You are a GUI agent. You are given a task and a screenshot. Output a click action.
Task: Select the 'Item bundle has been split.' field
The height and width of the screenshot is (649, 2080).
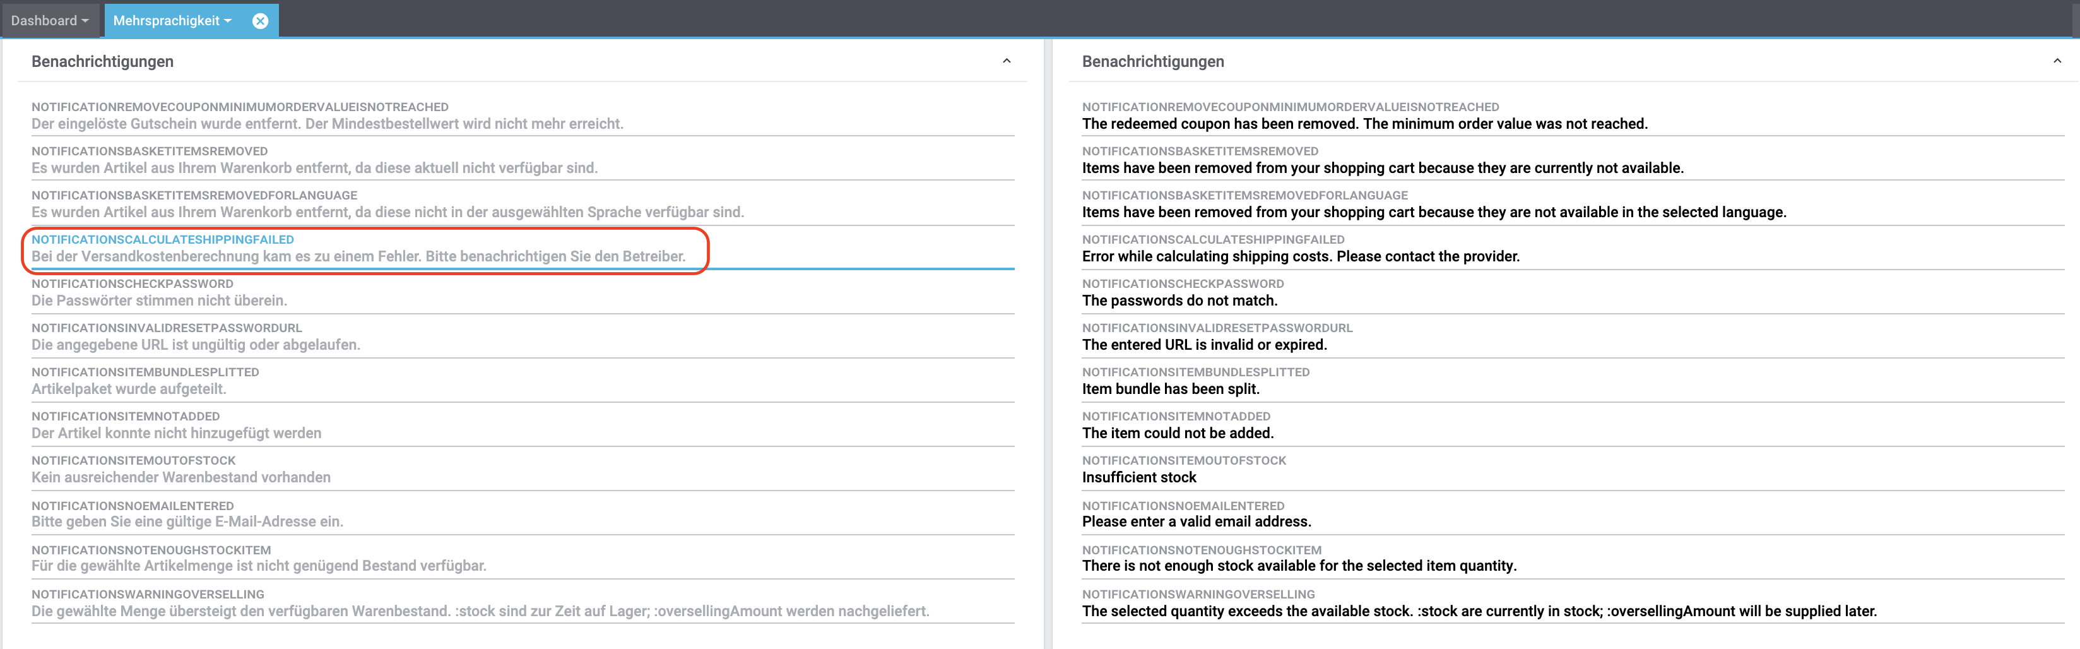click(1571, 389)
